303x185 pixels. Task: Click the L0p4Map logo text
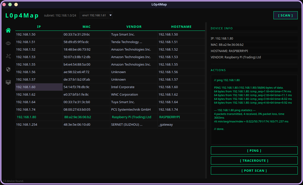pyautogui.click(x=22, y=16)
